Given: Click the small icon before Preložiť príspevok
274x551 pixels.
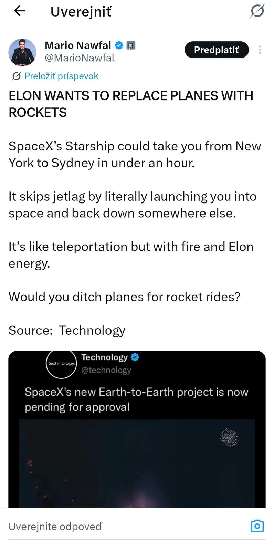Looking at the screenshot, I should [x=16, y=76].
